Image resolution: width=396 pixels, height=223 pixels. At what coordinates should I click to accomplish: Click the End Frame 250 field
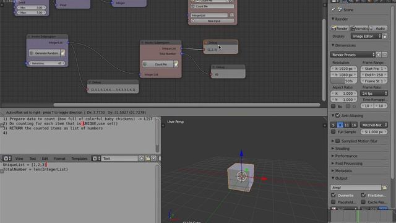point(374,75)
